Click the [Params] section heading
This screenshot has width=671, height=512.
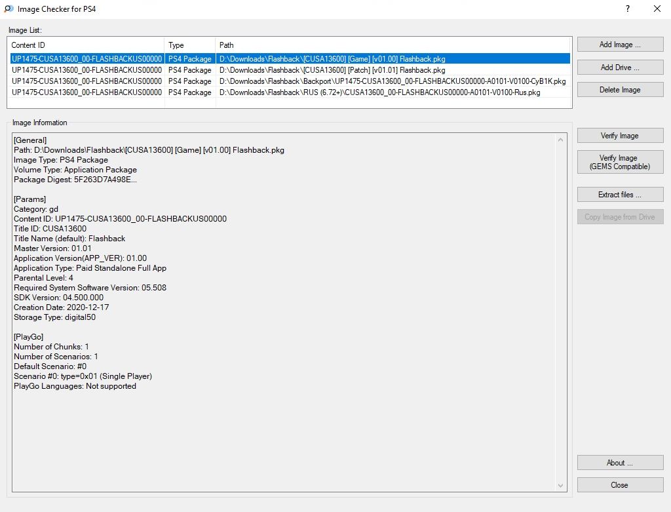pos(30,199)
